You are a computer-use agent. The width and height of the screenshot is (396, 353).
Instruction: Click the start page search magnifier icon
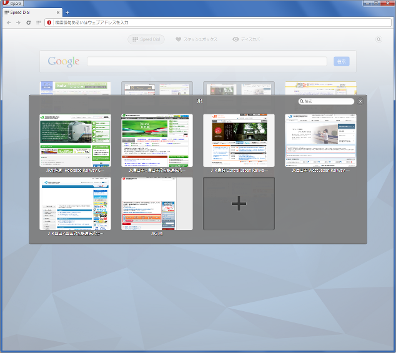click(379, 39)
